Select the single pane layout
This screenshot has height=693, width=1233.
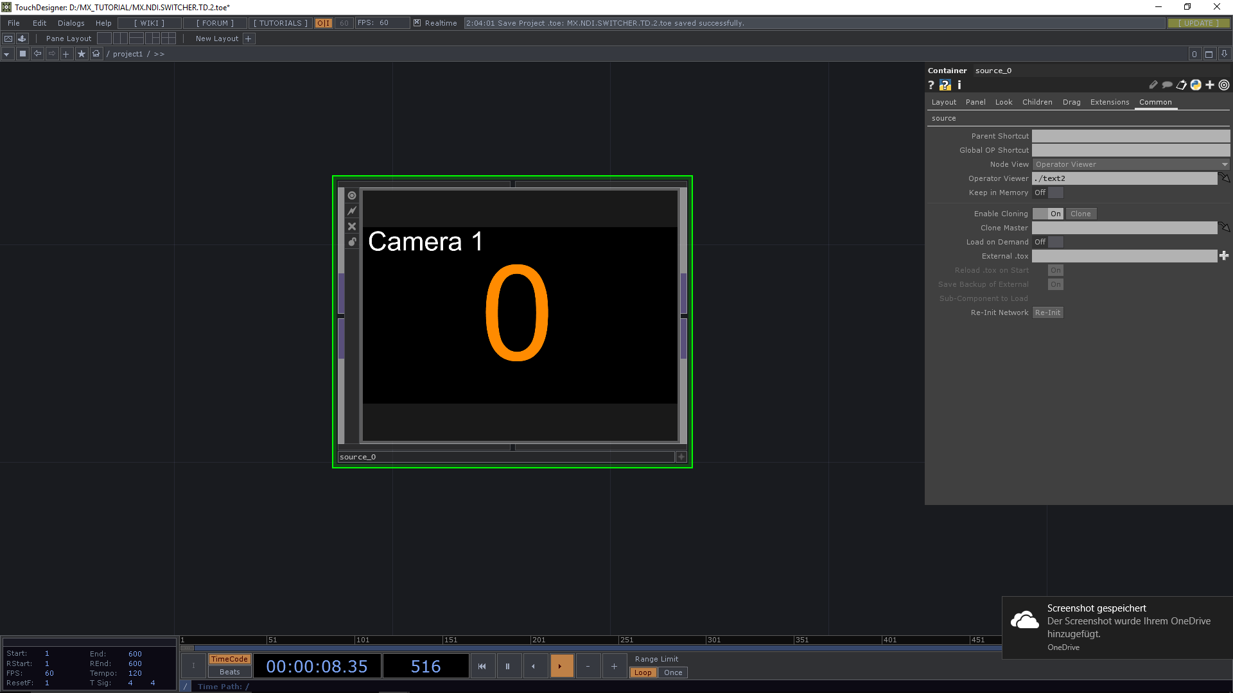pyautogui.click(x=105, y=38)
